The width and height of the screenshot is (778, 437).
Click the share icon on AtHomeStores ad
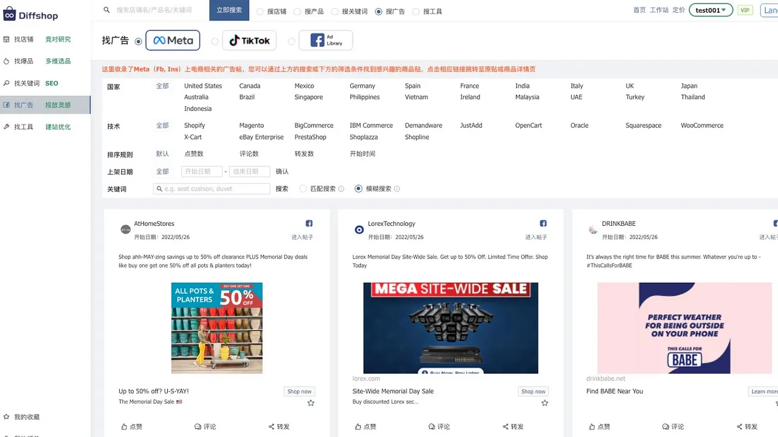tap(271, 427)
